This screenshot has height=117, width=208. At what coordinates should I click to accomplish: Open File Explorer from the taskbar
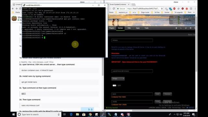point(77,114)
